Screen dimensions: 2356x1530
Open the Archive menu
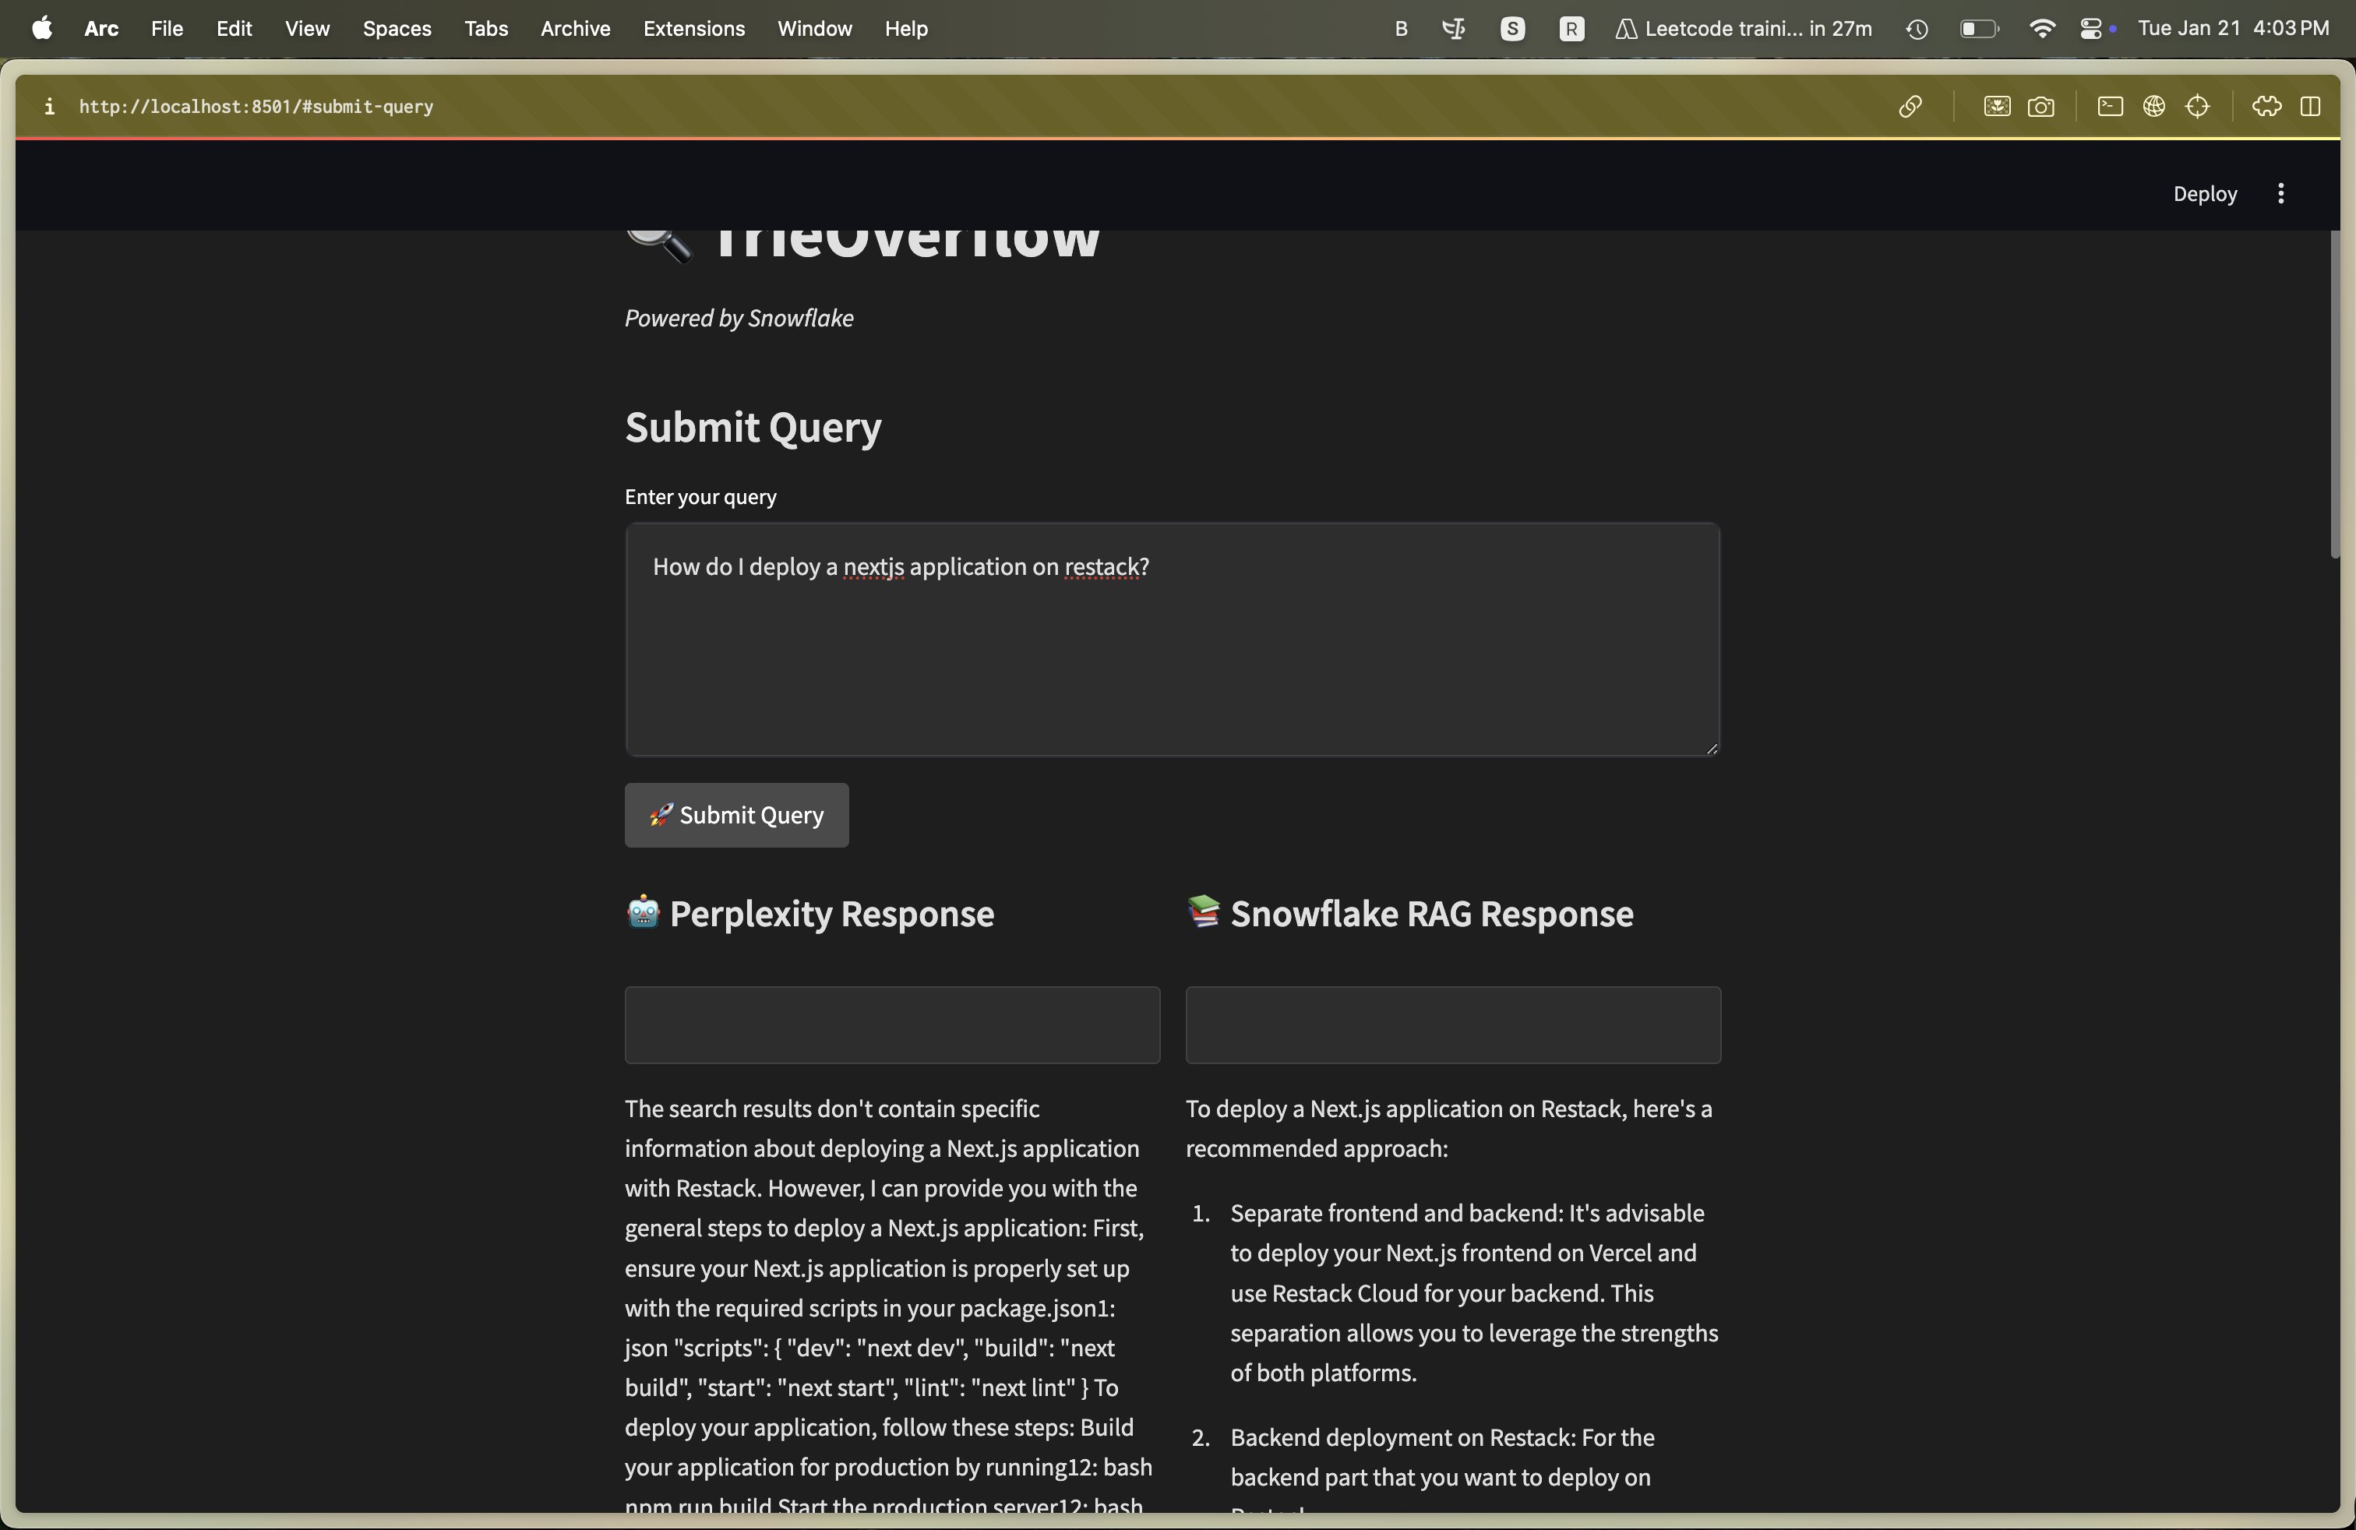coord(575,29)
